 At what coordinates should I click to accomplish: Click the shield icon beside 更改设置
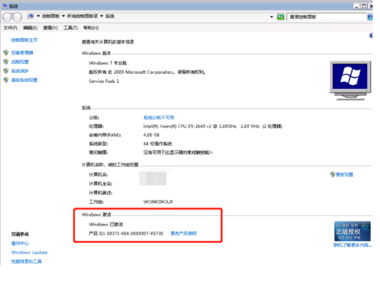333,174
